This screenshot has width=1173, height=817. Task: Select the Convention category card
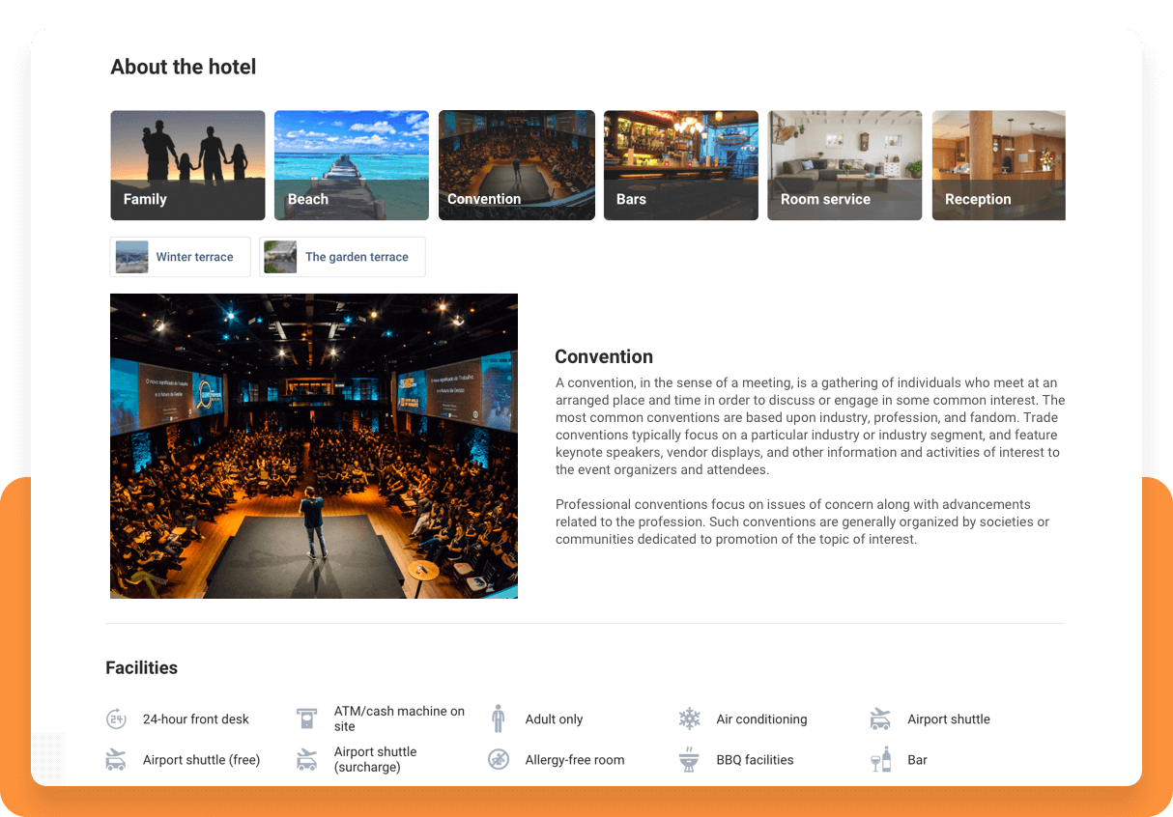pos(517,165)
